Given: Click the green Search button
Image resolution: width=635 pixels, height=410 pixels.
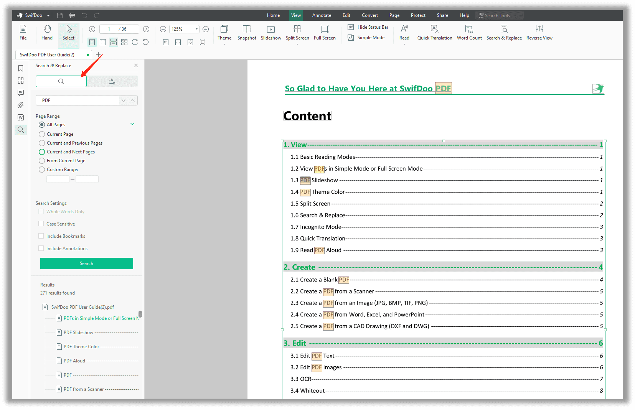Looking at the screenshot, I should pos(87,263).
